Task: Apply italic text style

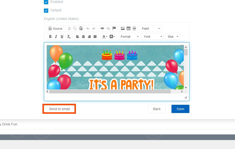Action: 56,37
